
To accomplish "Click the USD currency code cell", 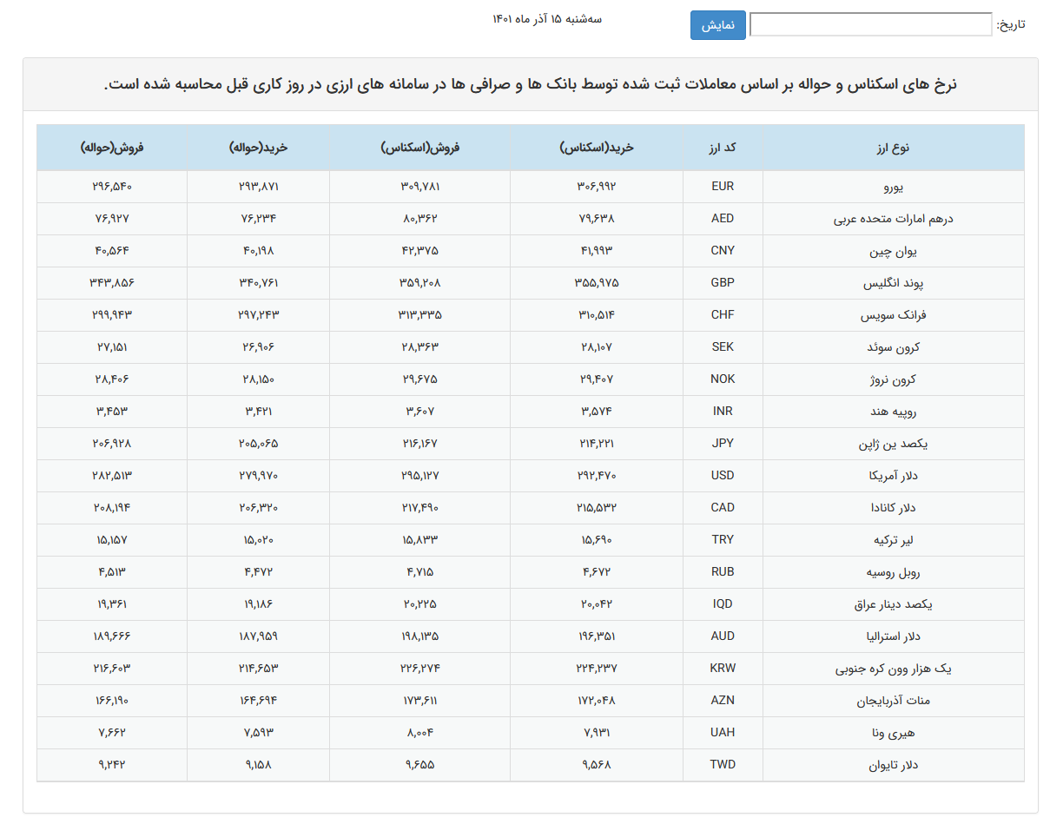I will point(723,476).
